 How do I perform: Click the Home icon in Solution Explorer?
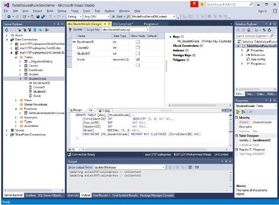(249, 30)
